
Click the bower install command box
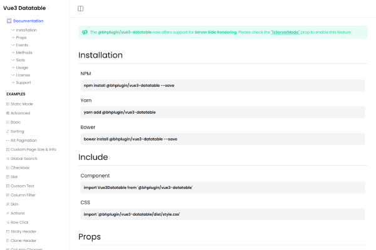tap(222, 139)
